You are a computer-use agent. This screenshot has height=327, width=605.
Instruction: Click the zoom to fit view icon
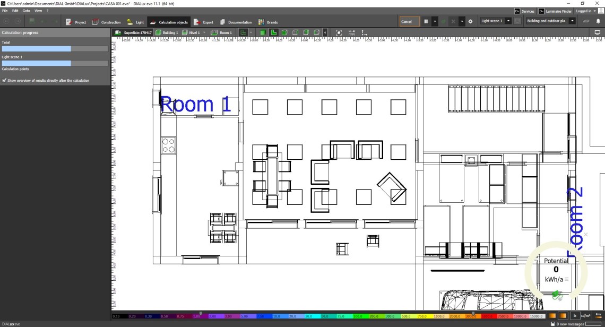(x=339, y=32)
